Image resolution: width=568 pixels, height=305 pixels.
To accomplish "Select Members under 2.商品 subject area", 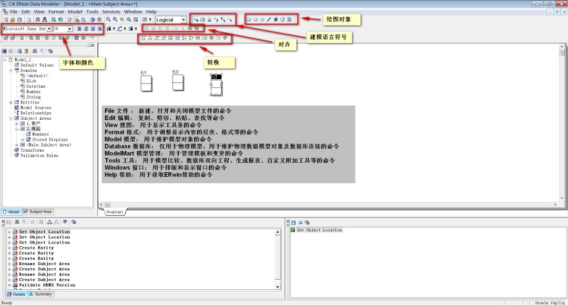I will click(x=40, y=134).
